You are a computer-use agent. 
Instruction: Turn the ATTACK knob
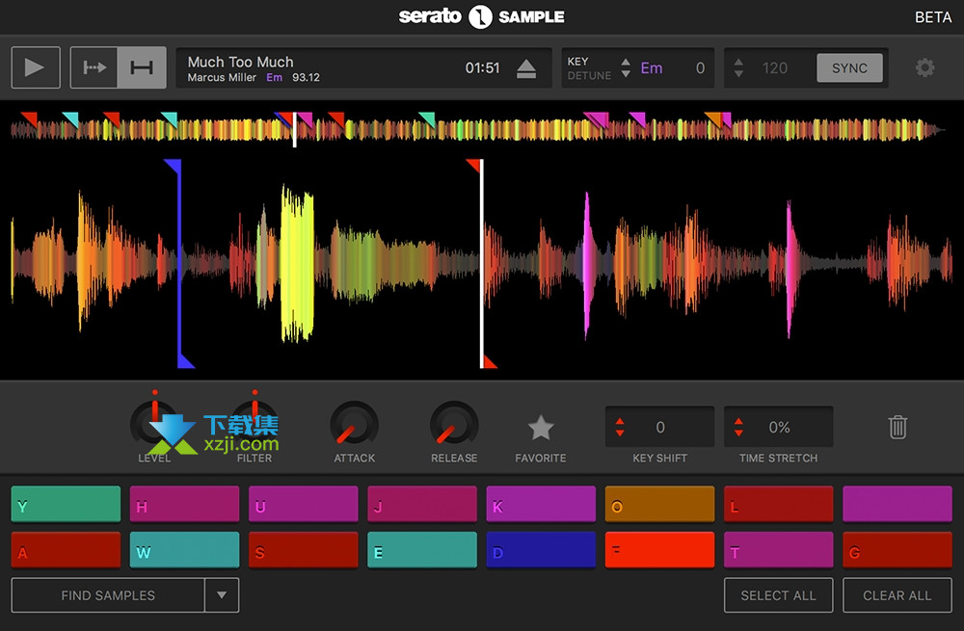pos(354,424)
